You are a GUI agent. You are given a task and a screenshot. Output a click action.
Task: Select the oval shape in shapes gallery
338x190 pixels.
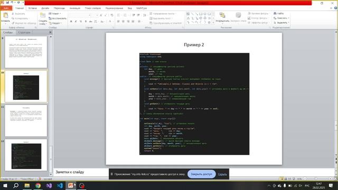point(205,14)
